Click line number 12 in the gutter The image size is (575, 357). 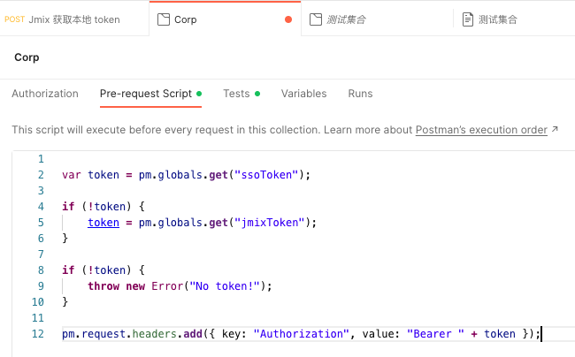38,333
